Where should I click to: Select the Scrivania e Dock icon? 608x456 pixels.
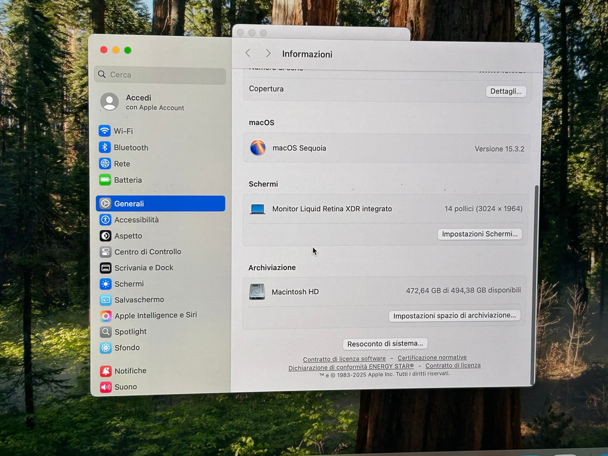click(x=105, y=268)
